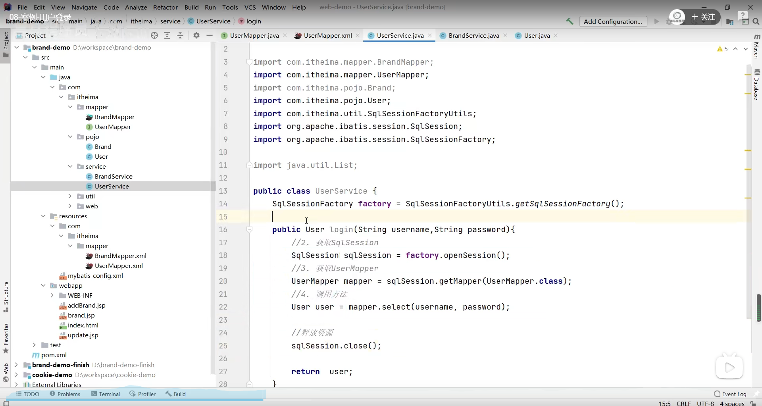Collapse the pojo package

click(70, 137)
